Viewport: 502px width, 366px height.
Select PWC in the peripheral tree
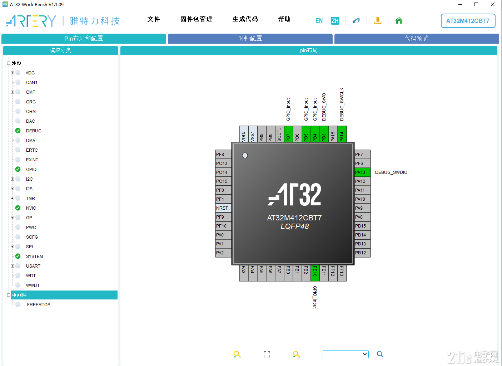click(31, 228)
